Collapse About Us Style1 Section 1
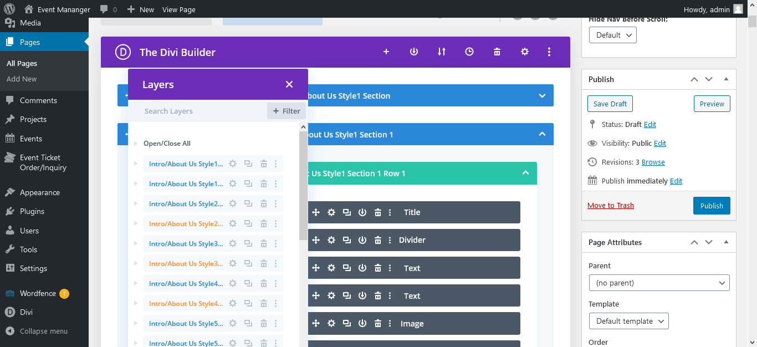 (543, 134)
